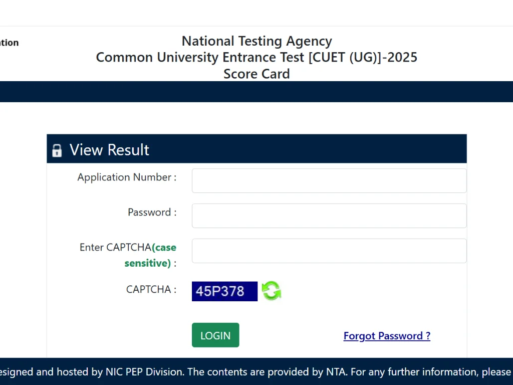Viewport: 513px width, 385px height.
Task: Click the National Testing Agency title
Action: click(256, 41)
